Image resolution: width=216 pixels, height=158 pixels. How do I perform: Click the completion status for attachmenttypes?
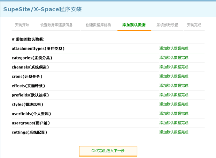click(x=174, y=48)
